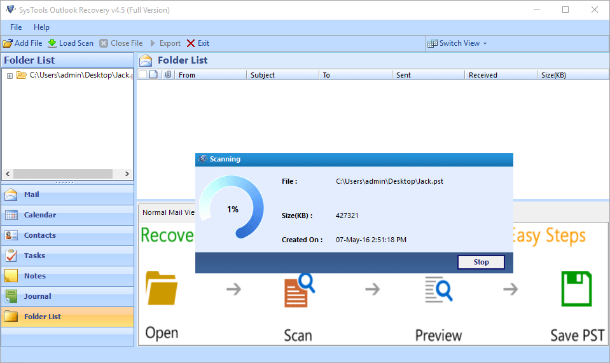This screenshot has width=610, height=363.
Task: Sort by the To column
Action: pos(356,75)
